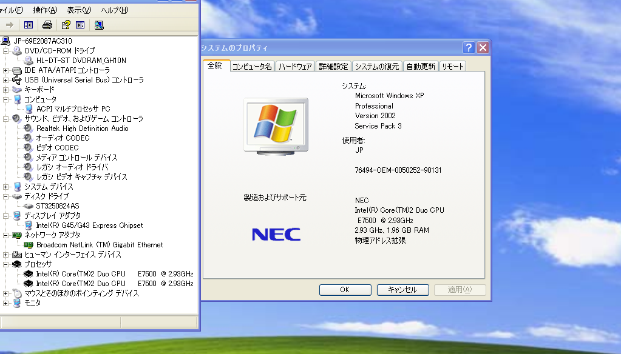
Task: Expand the キーボード tree node
Action: (x=5, y=89)
